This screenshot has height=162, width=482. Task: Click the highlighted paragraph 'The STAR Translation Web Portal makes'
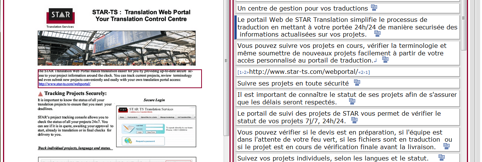pyautogui.click(x=120, y=78)
